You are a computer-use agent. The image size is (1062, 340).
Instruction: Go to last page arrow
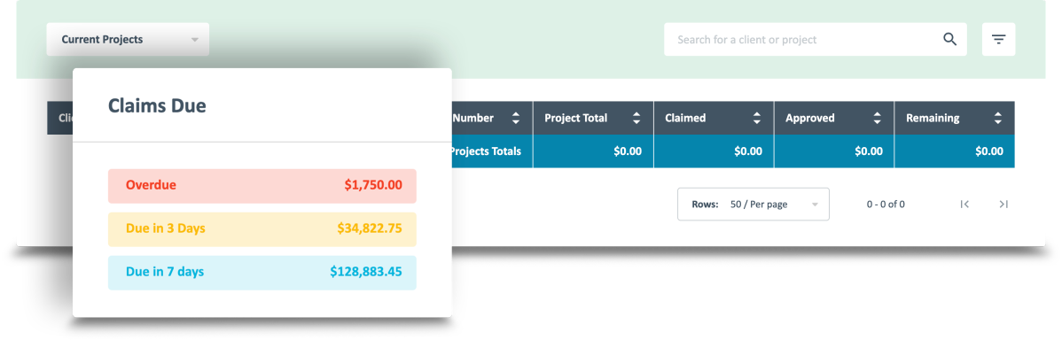point(1003,205)
